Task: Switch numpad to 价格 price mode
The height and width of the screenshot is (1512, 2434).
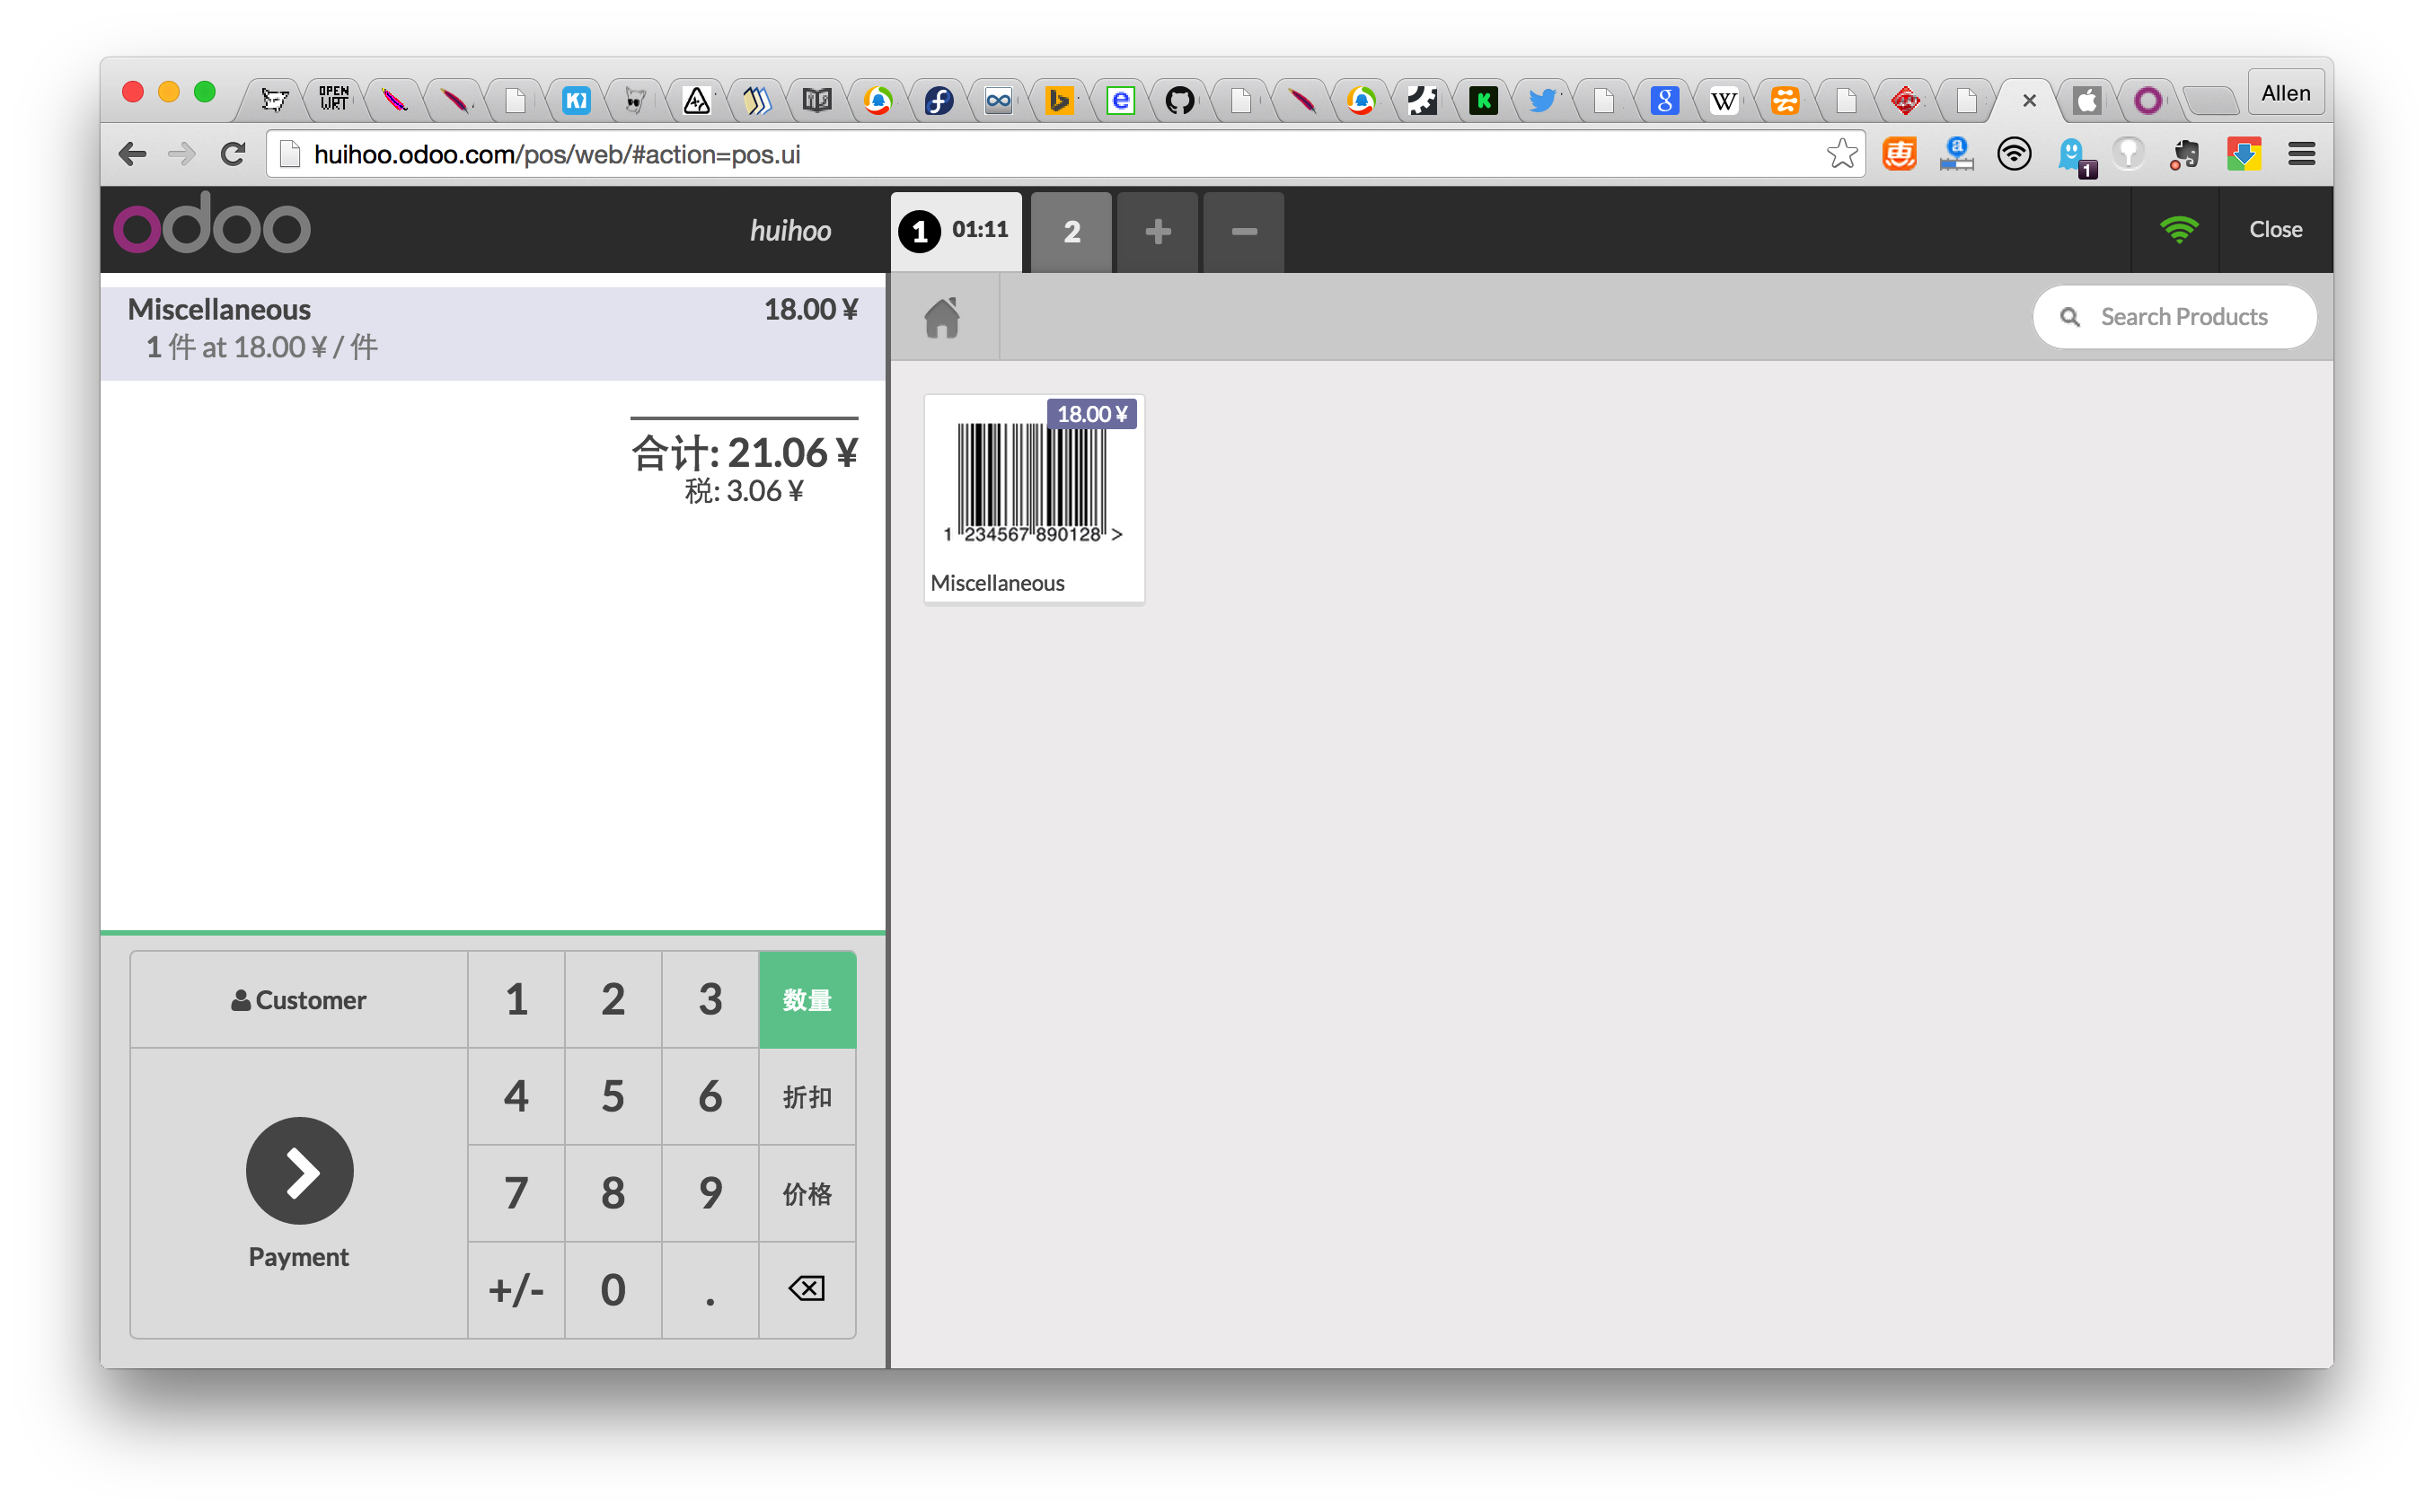Action: (807, 1193)
